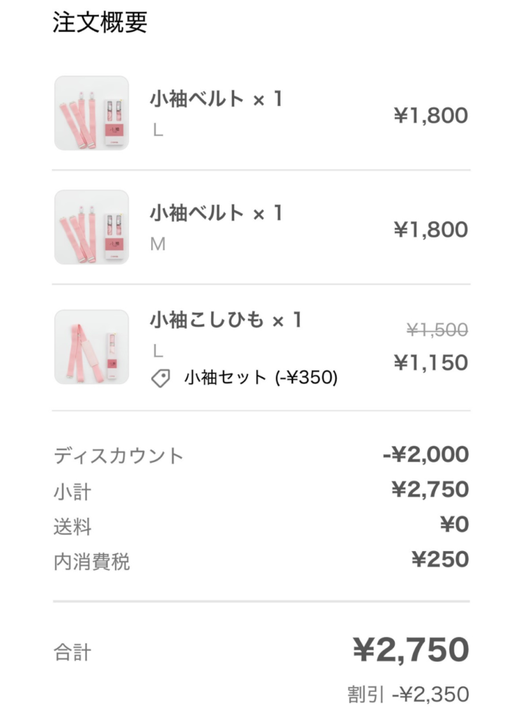Image resolution: width=532 pixels, height=710 pixels.
Task: Click the 割引 -¥2,350 savings text
Action: [x=408, y=694]
